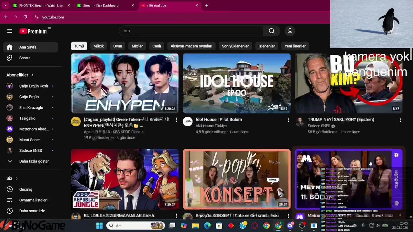Open File Explorer from taskbar

pos(195,226)
